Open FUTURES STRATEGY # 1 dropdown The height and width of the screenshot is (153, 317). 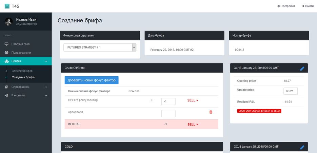(x=100, y=47)
